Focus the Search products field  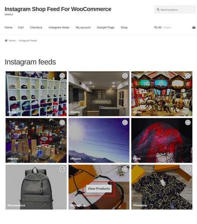click(x=174, y=10)
